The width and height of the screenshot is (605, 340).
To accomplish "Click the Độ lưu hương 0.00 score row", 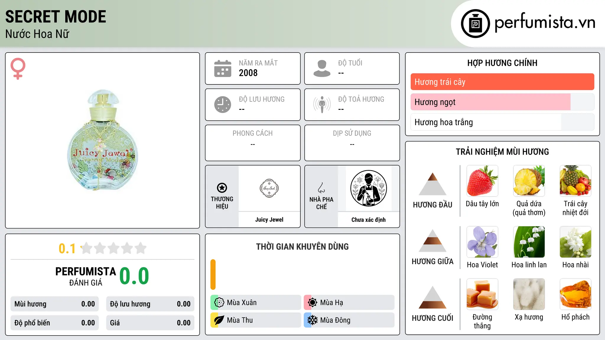I will 150,304.
